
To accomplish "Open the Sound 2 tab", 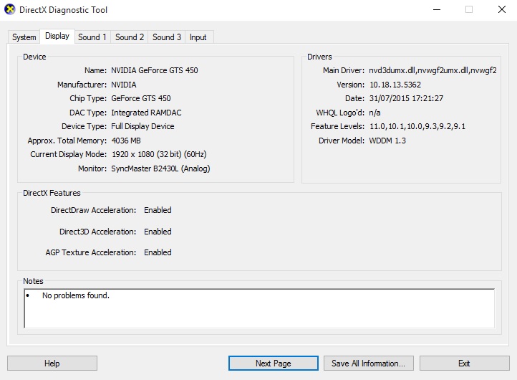I will (x=130, y=37).
